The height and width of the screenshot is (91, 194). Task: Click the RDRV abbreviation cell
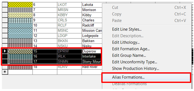(x=69, y=67)
